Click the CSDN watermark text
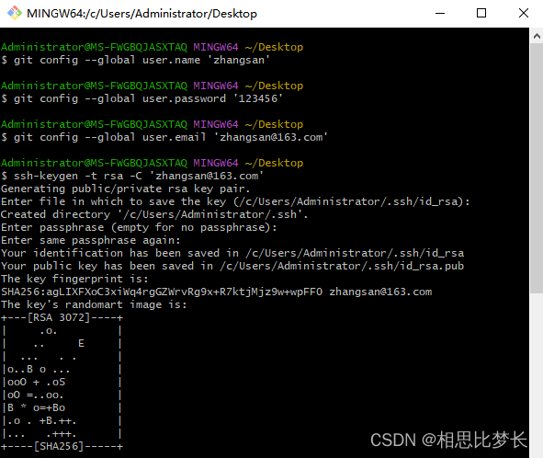The height and width of the screenshot is (458, 543). pyautogui.click(x=448, y=440)
